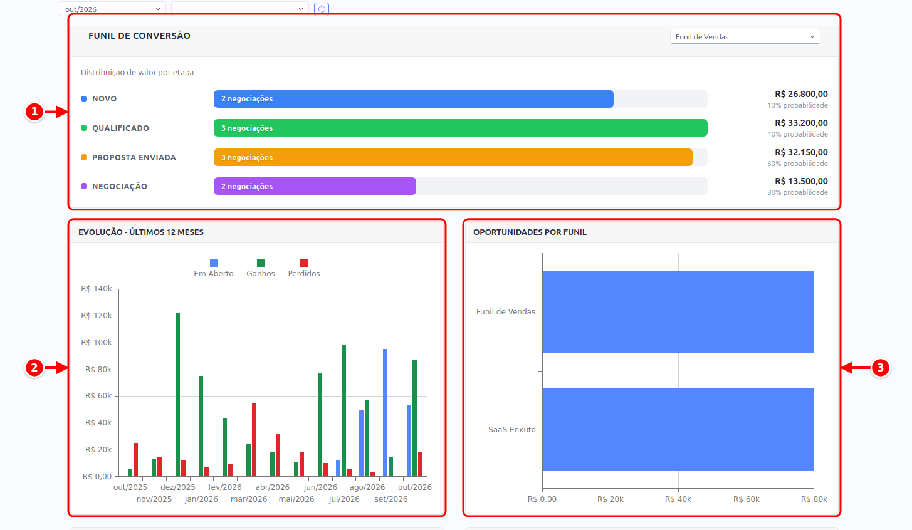Click the R$ 140k axis label
The image size is (912, 530).
97,289
